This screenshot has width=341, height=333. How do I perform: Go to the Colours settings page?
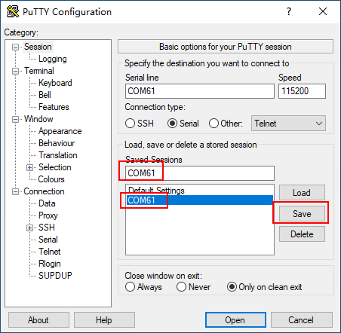click(51, 179)
